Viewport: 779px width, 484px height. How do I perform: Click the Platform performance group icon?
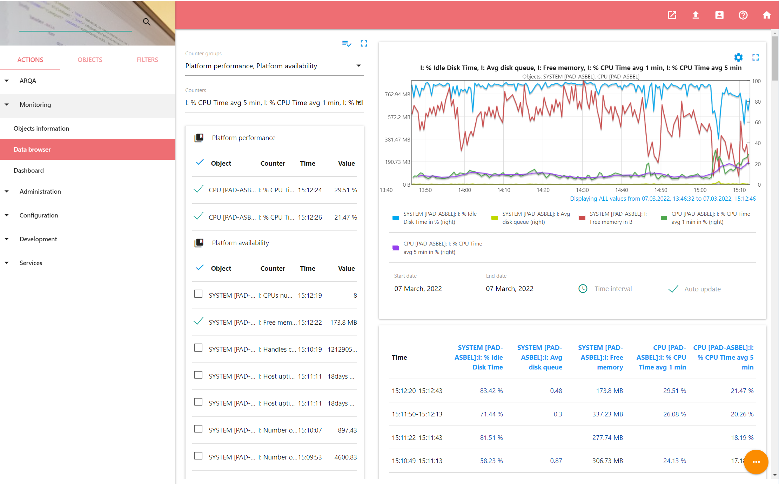click(x=199, y=138)
